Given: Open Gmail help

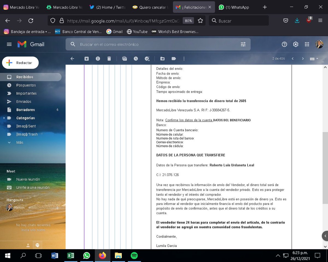Looking at the screenshot, I should [284, 44].
